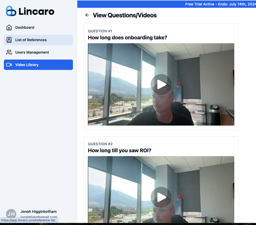This screenshot has height=225, width=256.
Task: Open Users Management in sidebar
Action: (38, 52)
